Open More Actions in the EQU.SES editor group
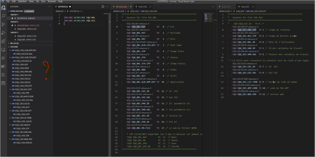This screenshot has width=315, height=157. click(312, 6)
